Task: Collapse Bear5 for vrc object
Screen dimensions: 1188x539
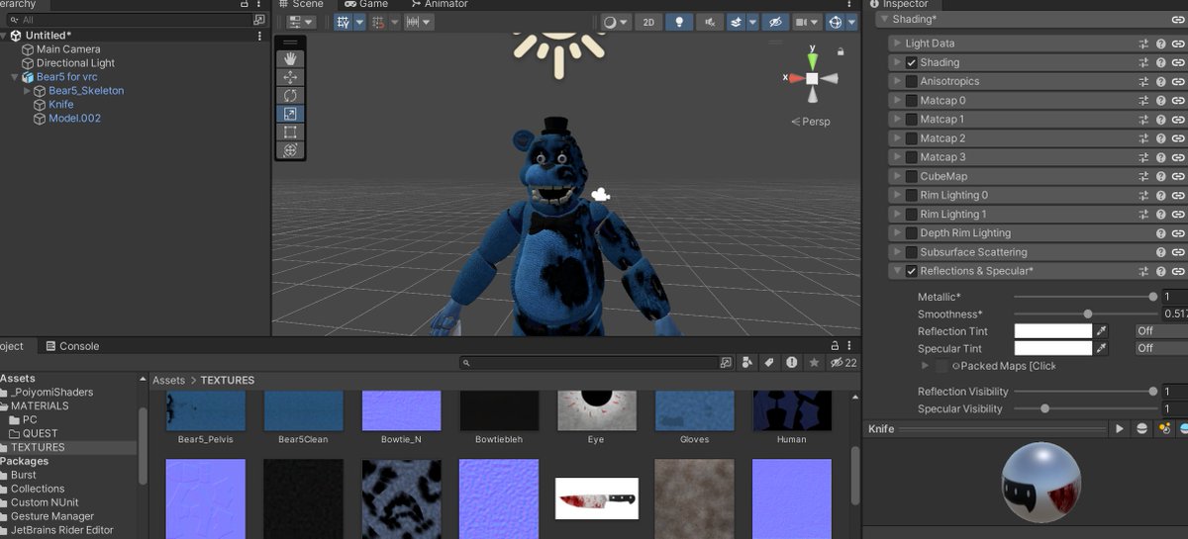Action: pos(15,77)
